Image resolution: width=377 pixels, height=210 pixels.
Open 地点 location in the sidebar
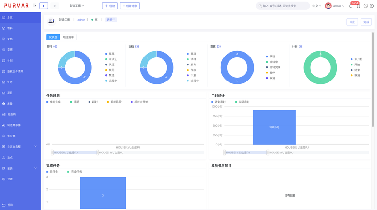[x=20, y=157]
